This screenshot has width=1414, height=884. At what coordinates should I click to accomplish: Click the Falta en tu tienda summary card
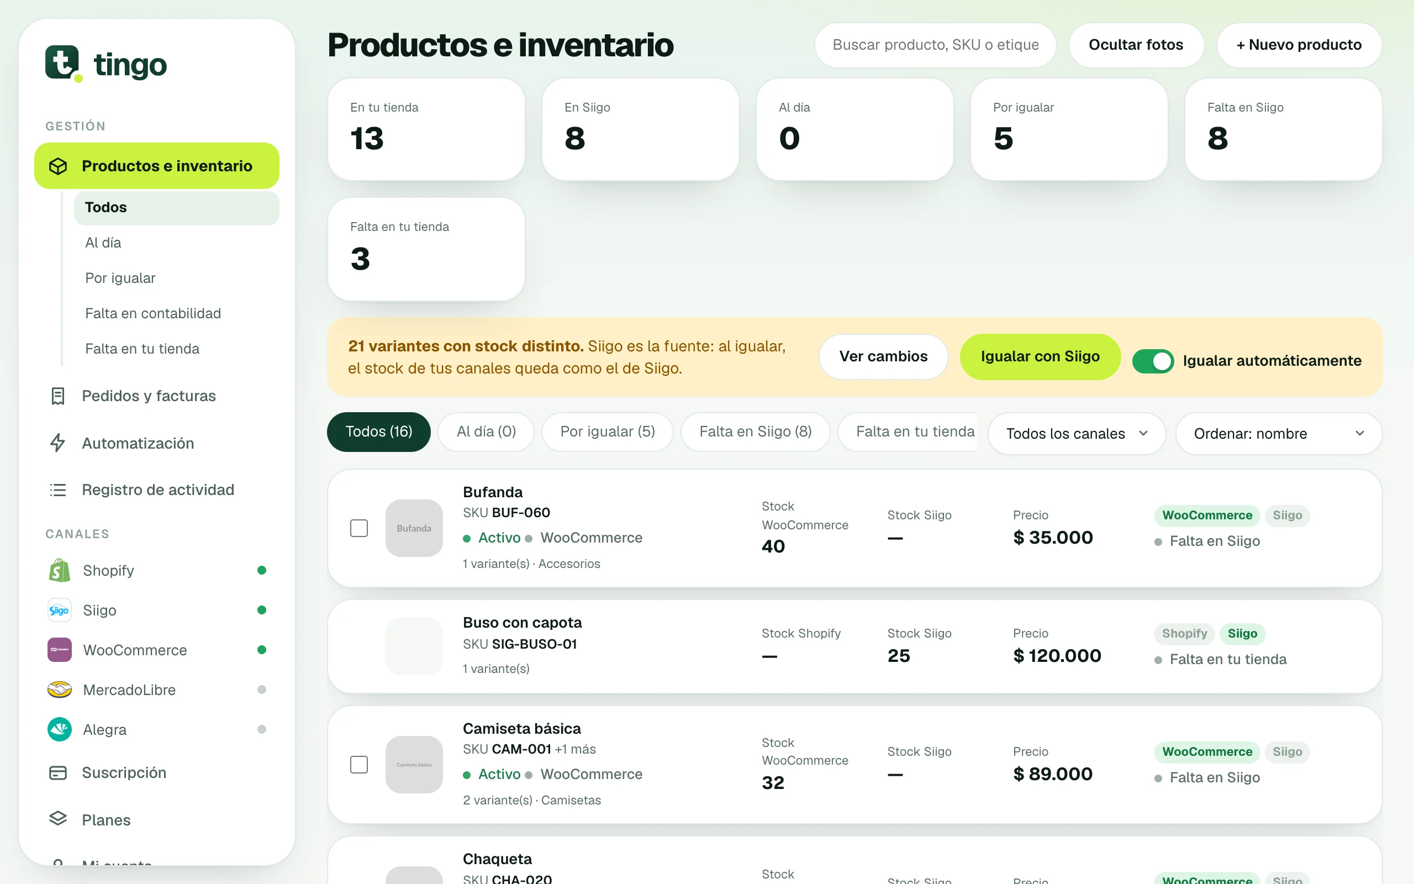[426, 249]
